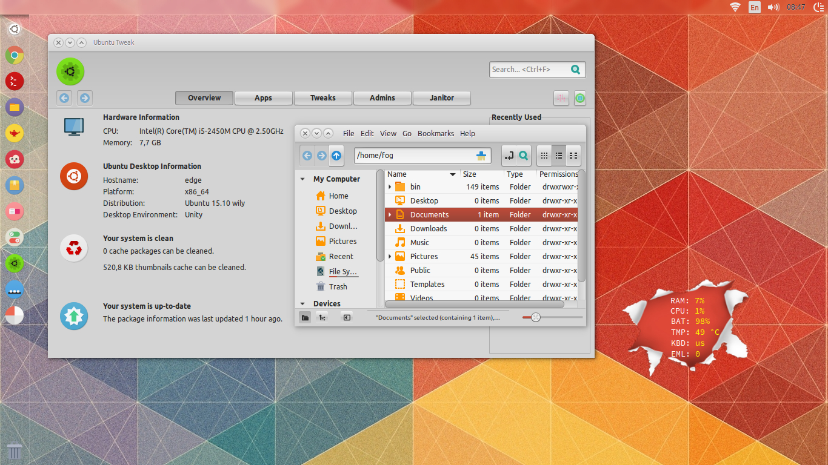The width and height of the screenshot is (828, 465).
Task: Switch to the Tweaks tab
Action: pyautogui.click(x=323, y=98)
